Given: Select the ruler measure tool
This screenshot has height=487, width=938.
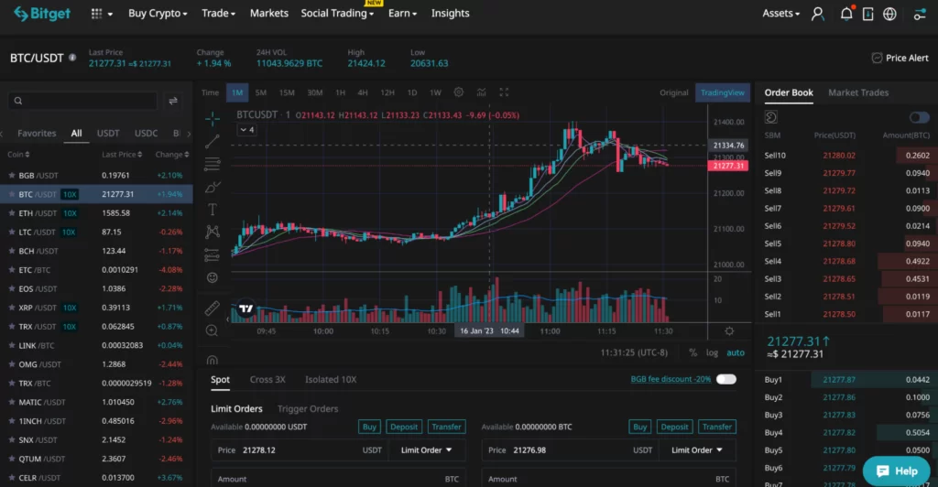Looking at the screenshot, I should 213,308.
